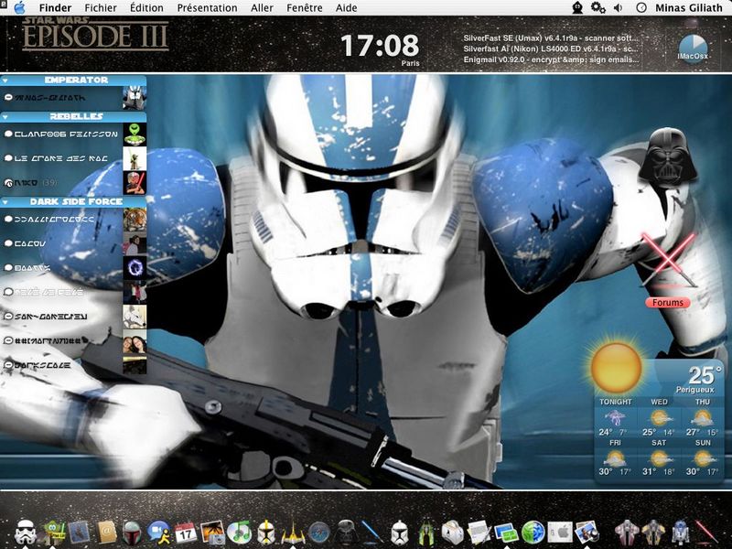Collapse the EMPERATOR buddy group
Viewport: 732px width, 549px height.
pos(5,81)
